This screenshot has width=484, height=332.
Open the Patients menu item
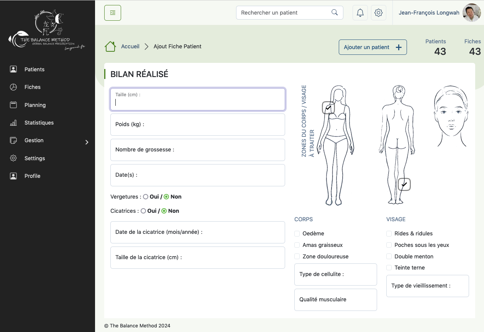coord(34,69)
